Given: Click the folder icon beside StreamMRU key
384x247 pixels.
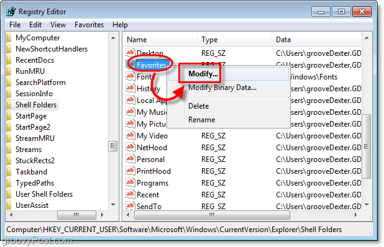Looking at the screenshot, I should [9, 138].
